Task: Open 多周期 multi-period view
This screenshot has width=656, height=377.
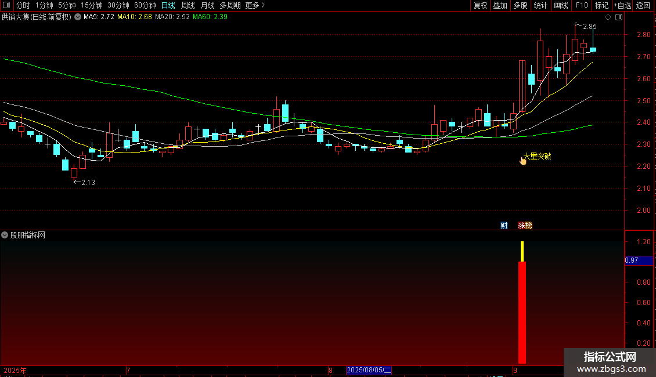Action: point(230,5)
